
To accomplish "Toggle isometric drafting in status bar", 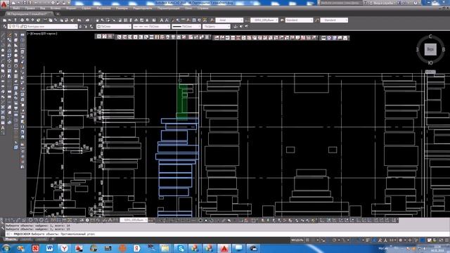I will [x=344, y=240].
